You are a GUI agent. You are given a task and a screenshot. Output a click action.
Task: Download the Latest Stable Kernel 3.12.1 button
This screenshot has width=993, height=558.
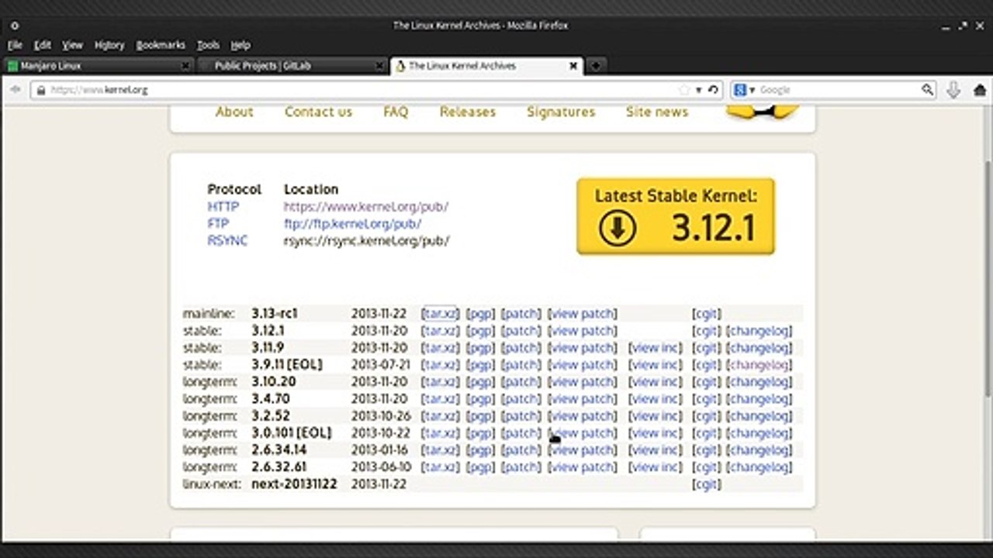point(676,216)
